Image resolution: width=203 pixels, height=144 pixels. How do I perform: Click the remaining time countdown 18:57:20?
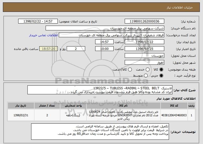point(49,49)
